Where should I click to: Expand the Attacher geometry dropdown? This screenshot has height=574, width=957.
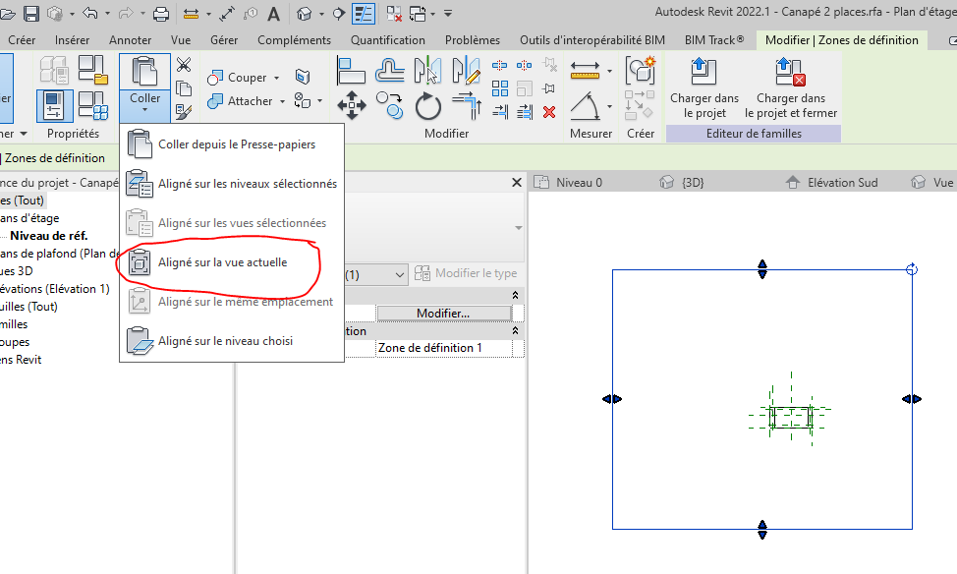282,101
